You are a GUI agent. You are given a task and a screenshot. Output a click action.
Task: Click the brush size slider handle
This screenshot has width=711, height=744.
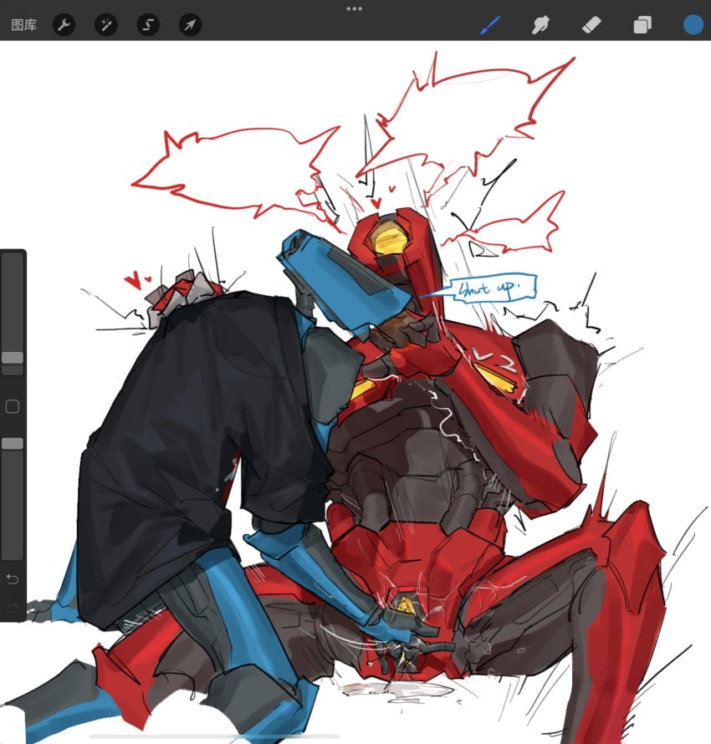13,357
